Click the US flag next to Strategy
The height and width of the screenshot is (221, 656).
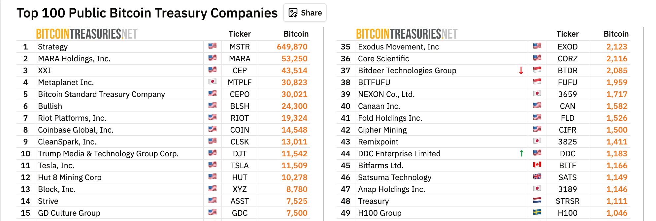point(213,47)
